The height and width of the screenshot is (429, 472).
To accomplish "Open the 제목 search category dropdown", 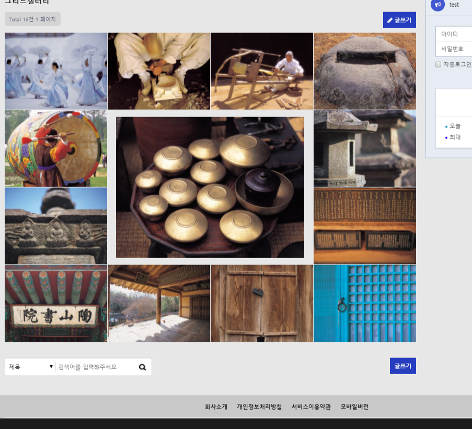I will pos(30,367).
